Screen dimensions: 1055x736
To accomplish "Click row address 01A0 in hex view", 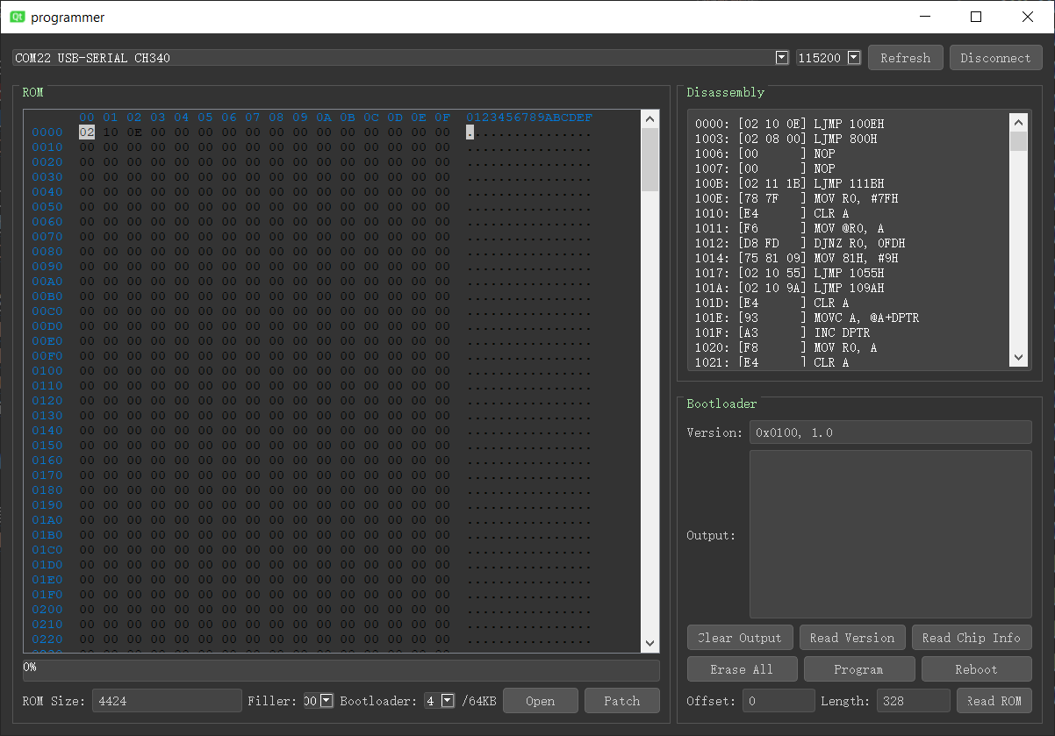I will [x=47, y=520].
